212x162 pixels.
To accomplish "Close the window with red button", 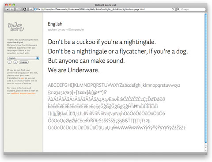I will pyautogui.click(x=6, y=5).
